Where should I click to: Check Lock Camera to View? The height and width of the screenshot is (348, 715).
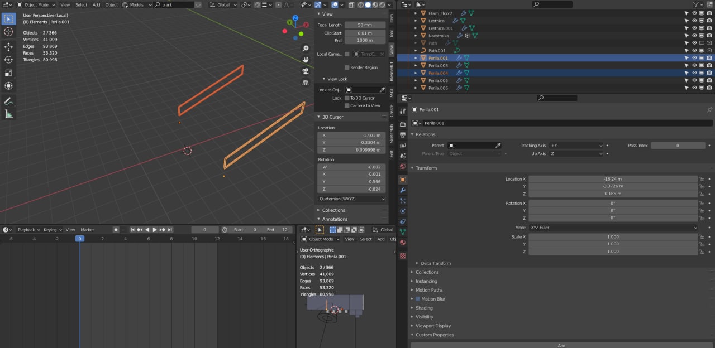(347, 105)
